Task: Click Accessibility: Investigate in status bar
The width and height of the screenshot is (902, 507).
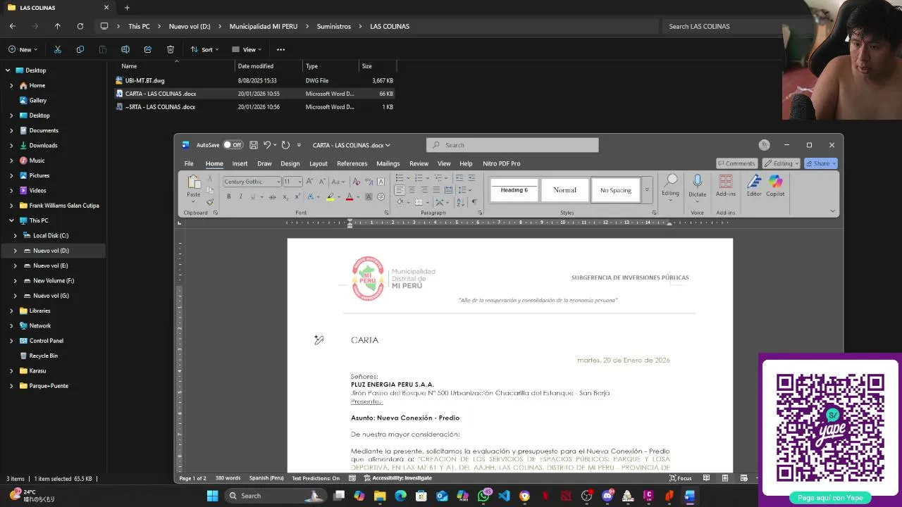Action: coord(397,478)
